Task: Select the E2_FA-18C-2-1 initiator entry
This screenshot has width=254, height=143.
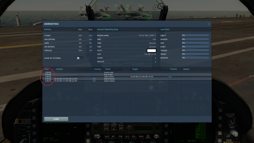Action: [x=66, y=81]
